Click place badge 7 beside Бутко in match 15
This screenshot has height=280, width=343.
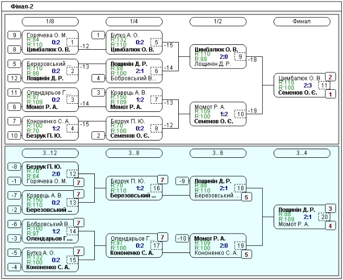(79, 252)
